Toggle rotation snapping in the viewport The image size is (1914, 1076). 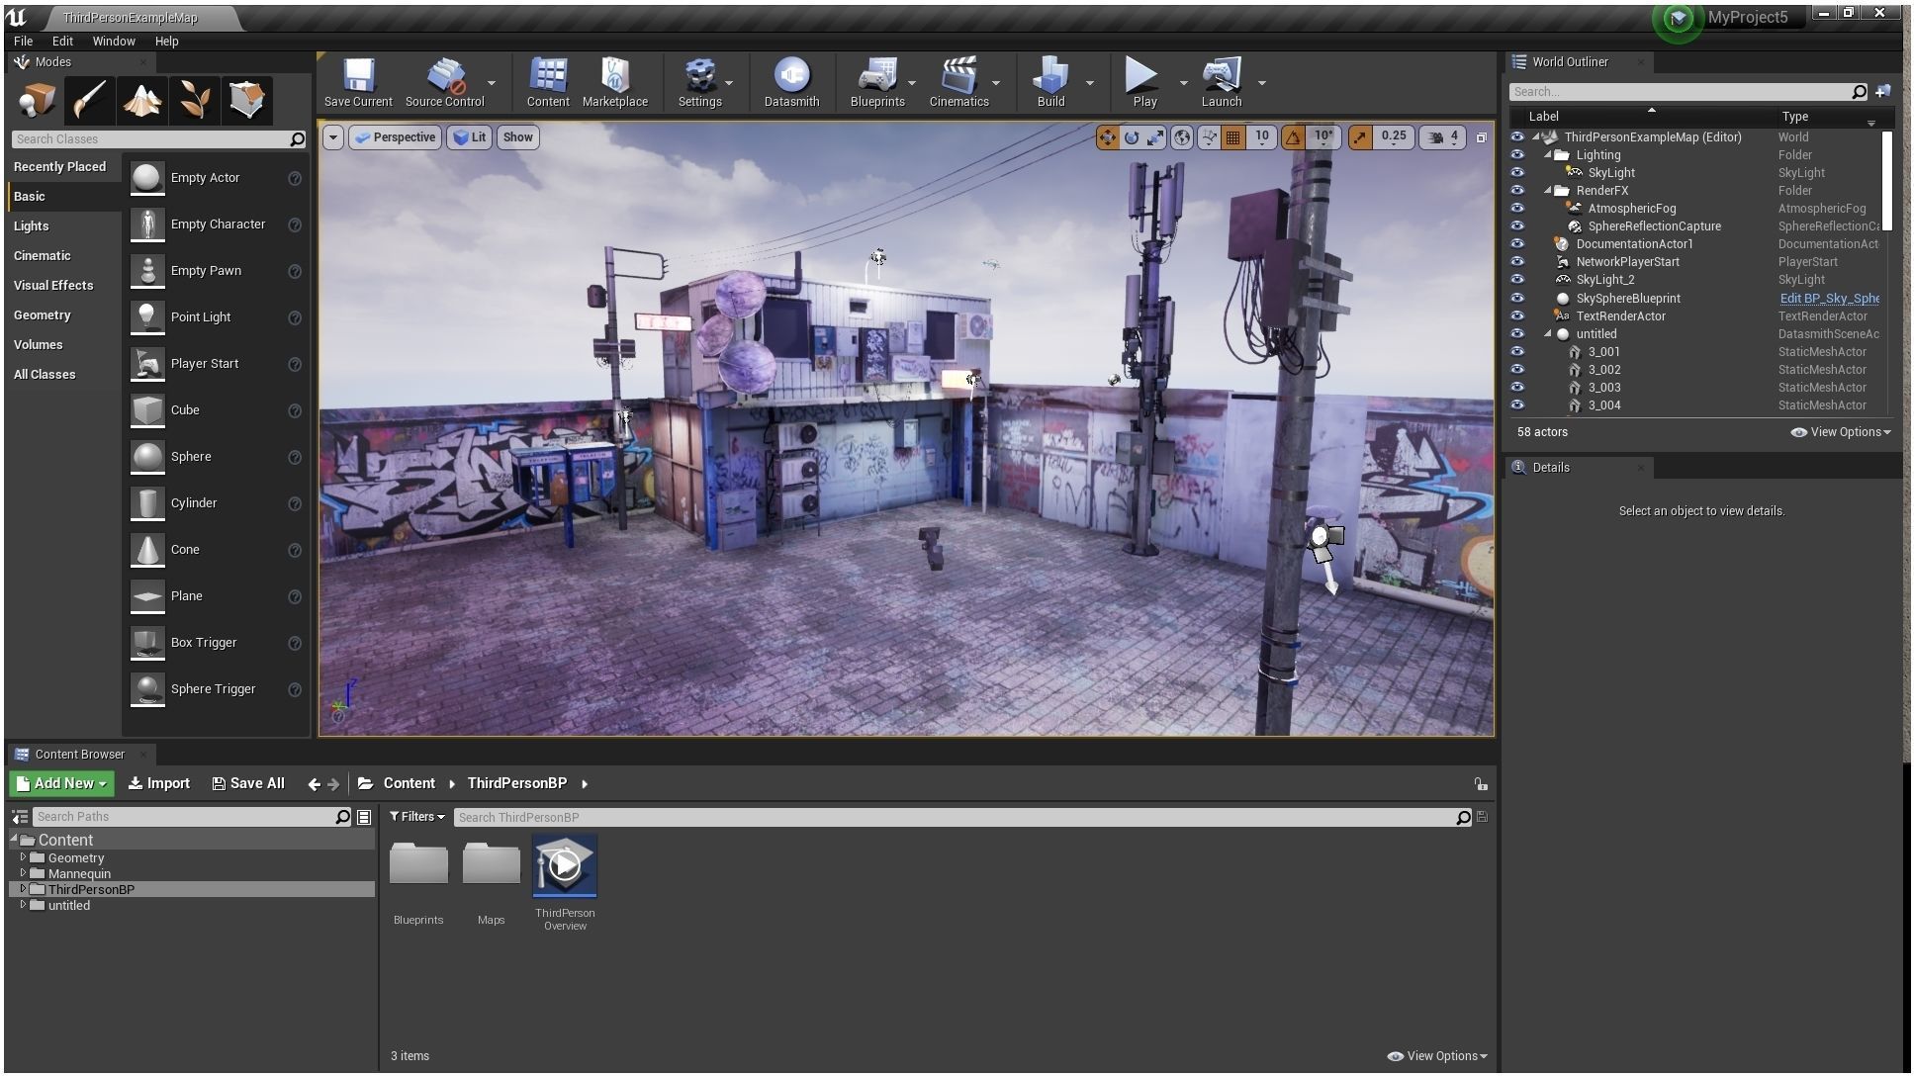click(1293, 137)
